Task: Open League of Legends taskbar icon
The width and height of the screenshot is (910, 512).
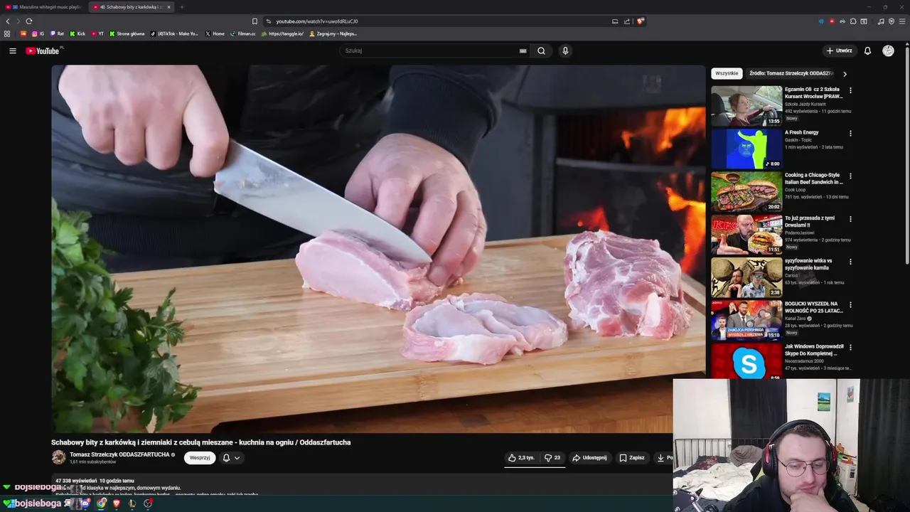Action: [x=132, y=503]
